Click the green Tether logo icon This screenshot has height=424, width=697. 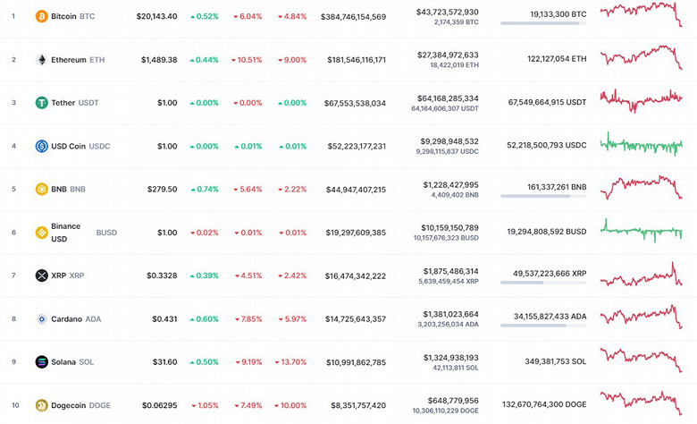pos(41,103)
